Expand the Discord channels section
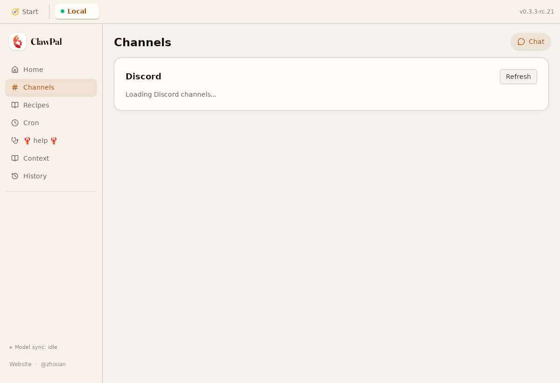Viewport: 560px width, 383px height. click(143, 77)
